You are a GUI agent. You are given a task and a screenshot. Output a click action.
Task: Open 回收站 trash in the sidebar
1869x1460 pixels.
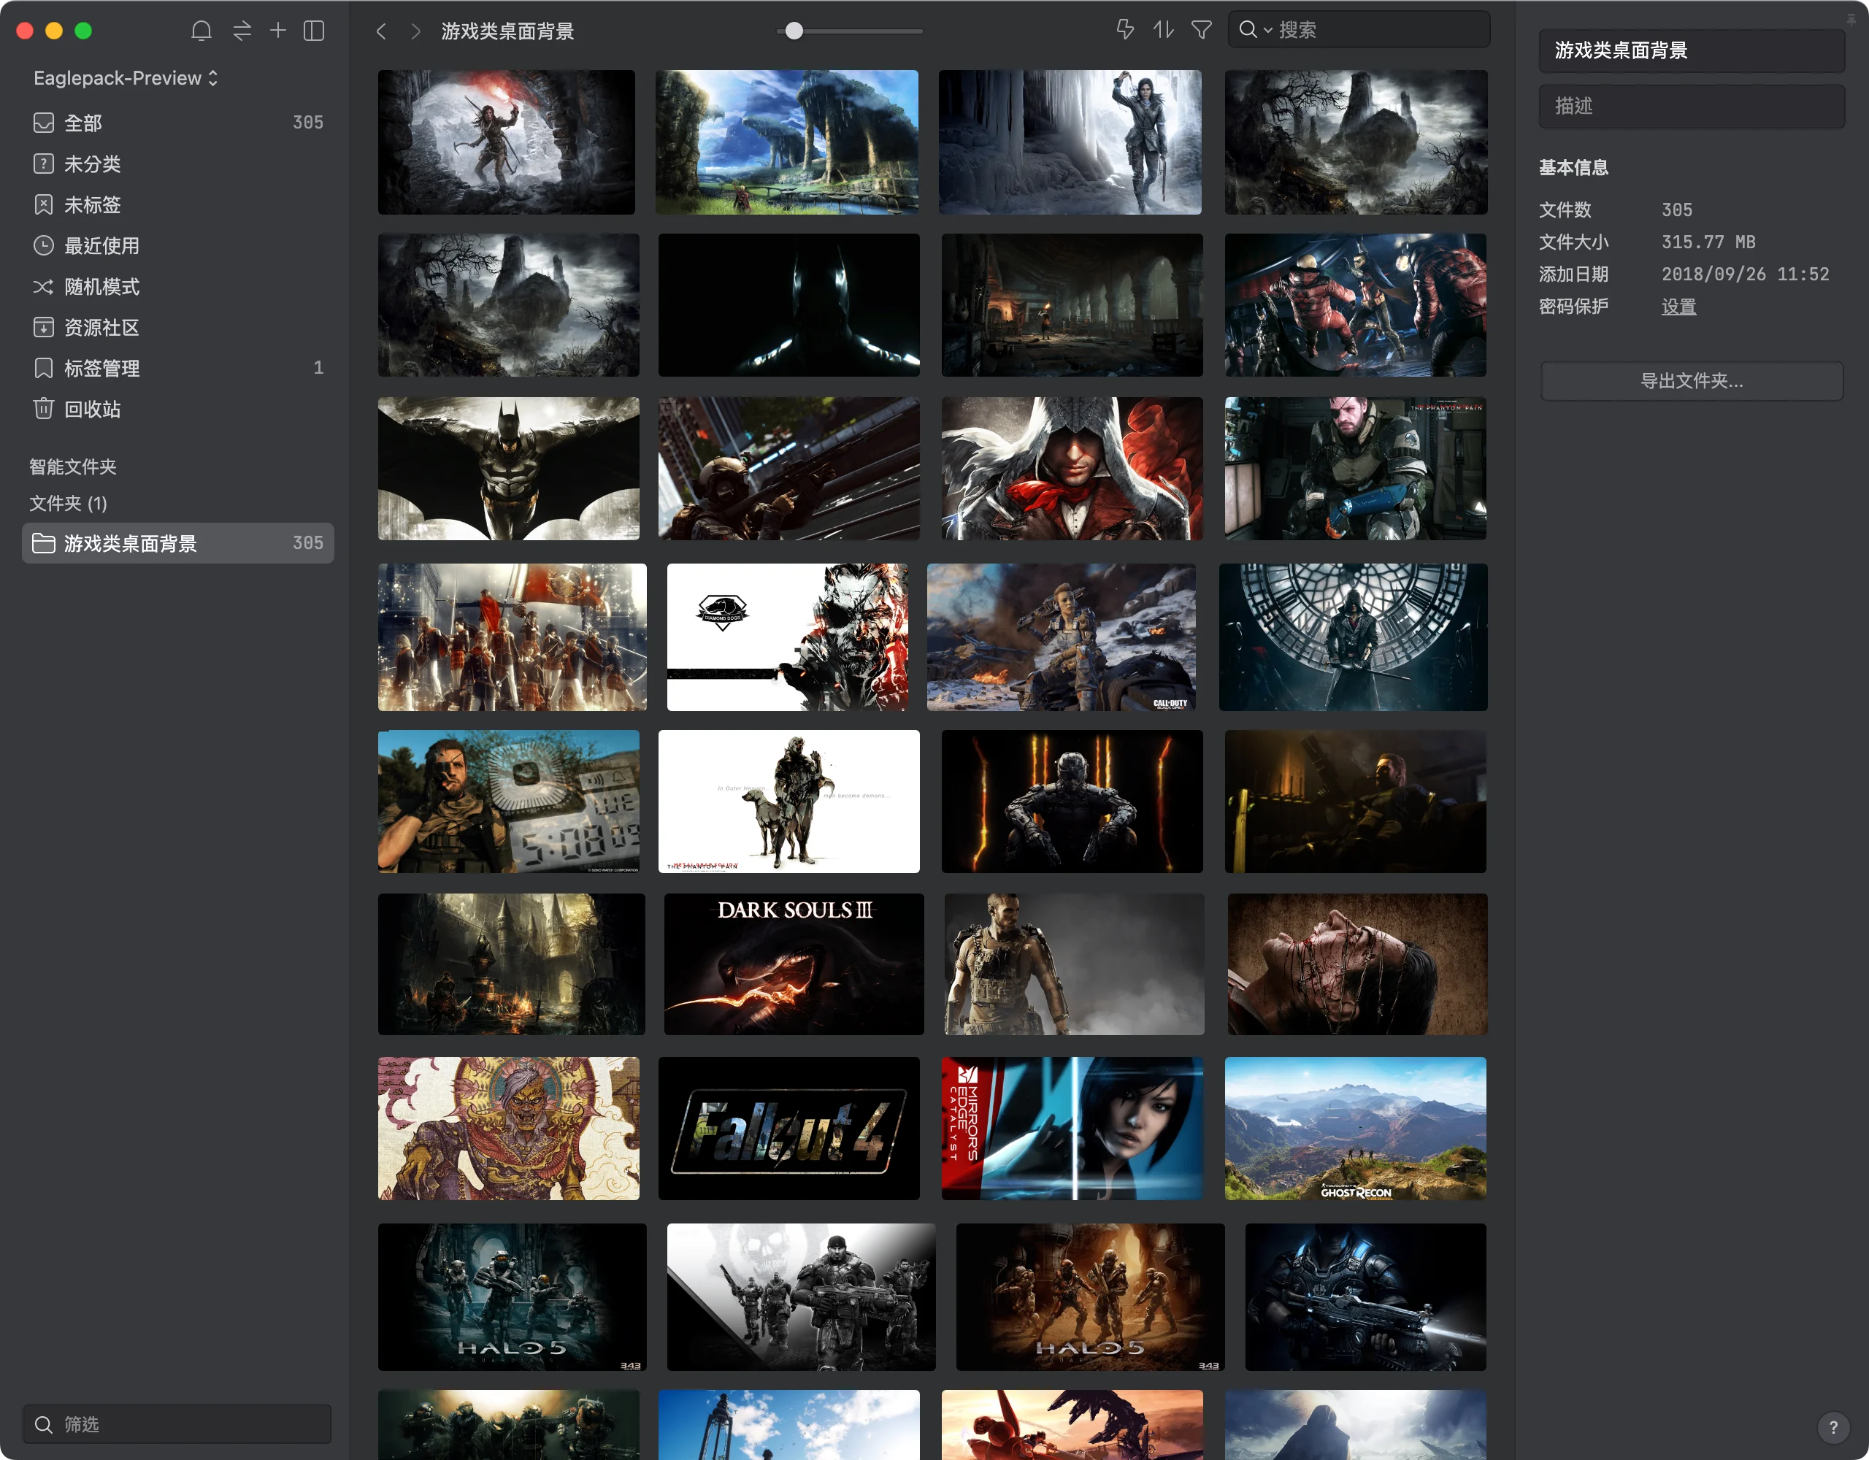click(178, 409)
